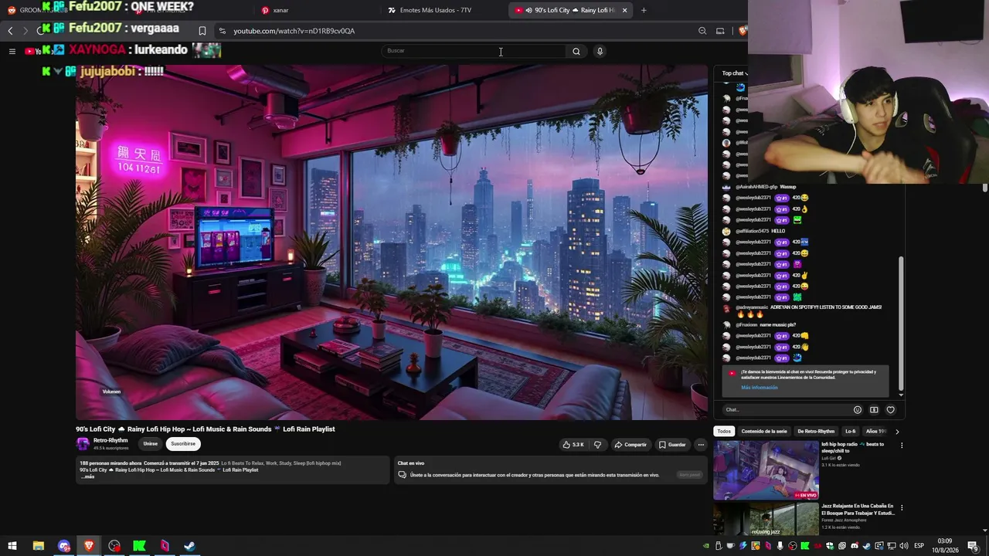Focus the YouTube Buscar search box
Image resolution: width=989 pixels, height=556 pixels.
click(x=474, y=51)
